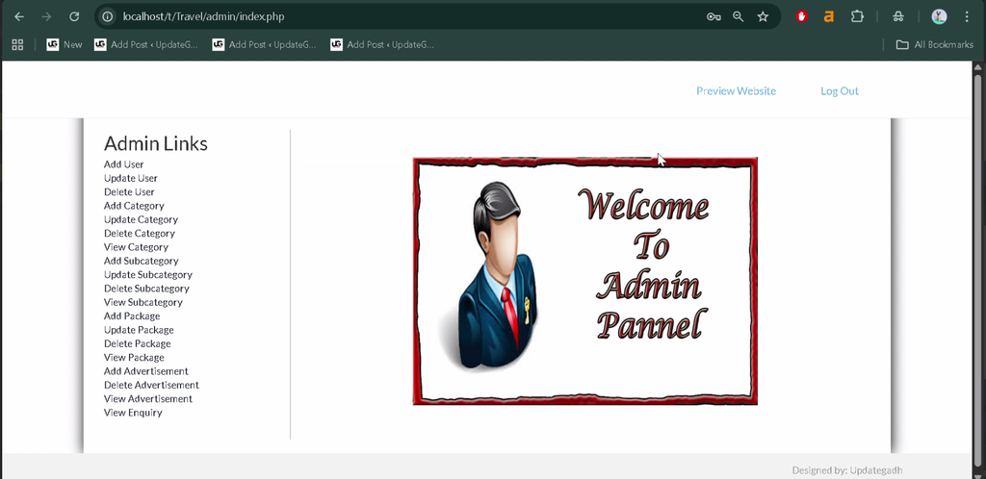Click the browser forward arrow
The width and height of the screenshot is (986, 479).
tap(46, 17)
